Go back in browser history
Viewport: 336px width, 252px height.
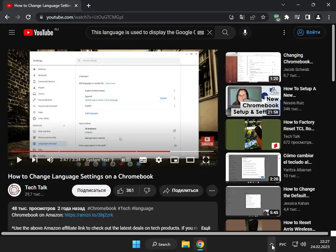click(7, 17)
